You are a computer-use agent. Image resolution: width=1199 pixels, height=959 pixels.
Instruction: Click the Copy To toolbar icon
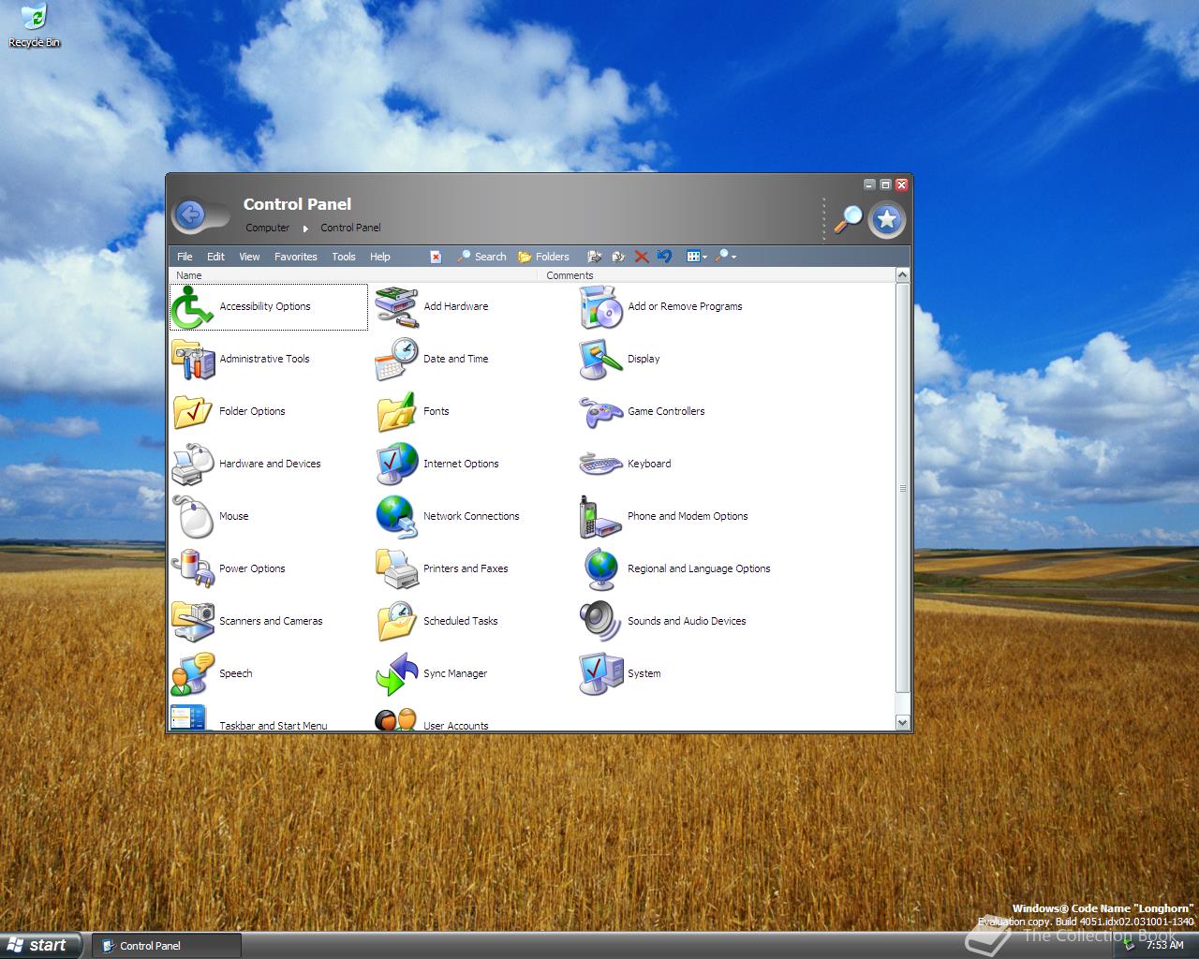pyautogui.click(x=618, y=257)
